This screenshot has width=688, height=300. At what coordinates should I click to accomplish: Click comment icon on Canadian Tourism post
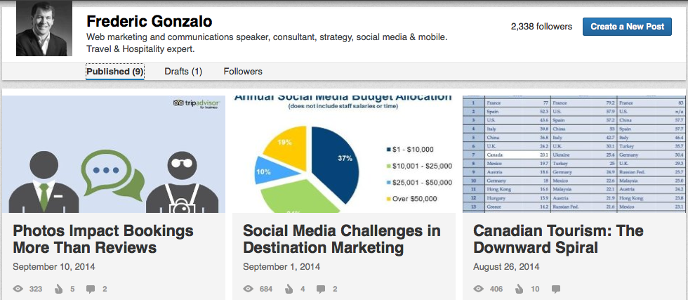[556, 289]
